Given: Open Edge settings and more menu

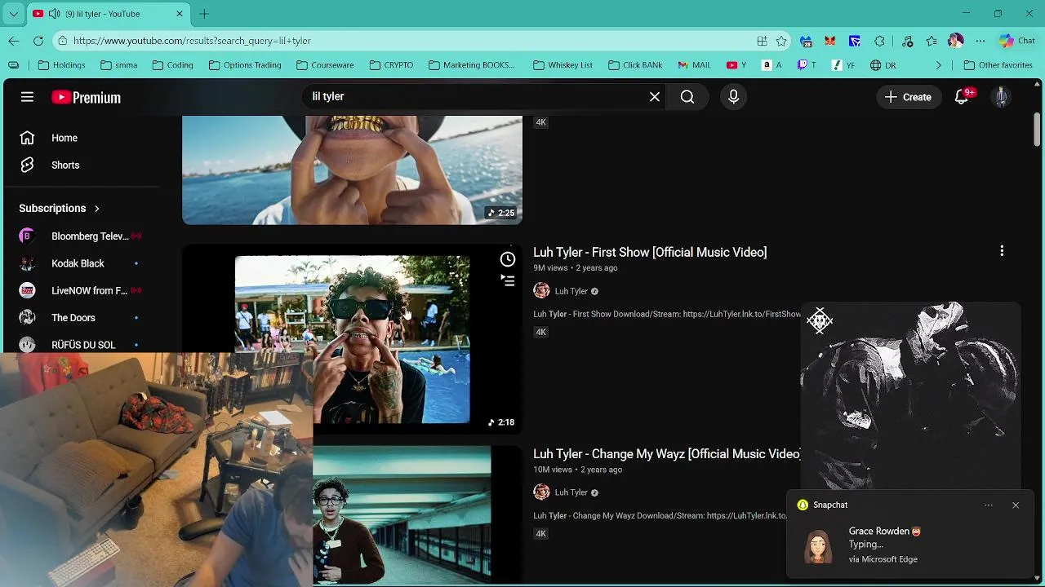Looking at the screenshot, I should (x=981, y=41).
